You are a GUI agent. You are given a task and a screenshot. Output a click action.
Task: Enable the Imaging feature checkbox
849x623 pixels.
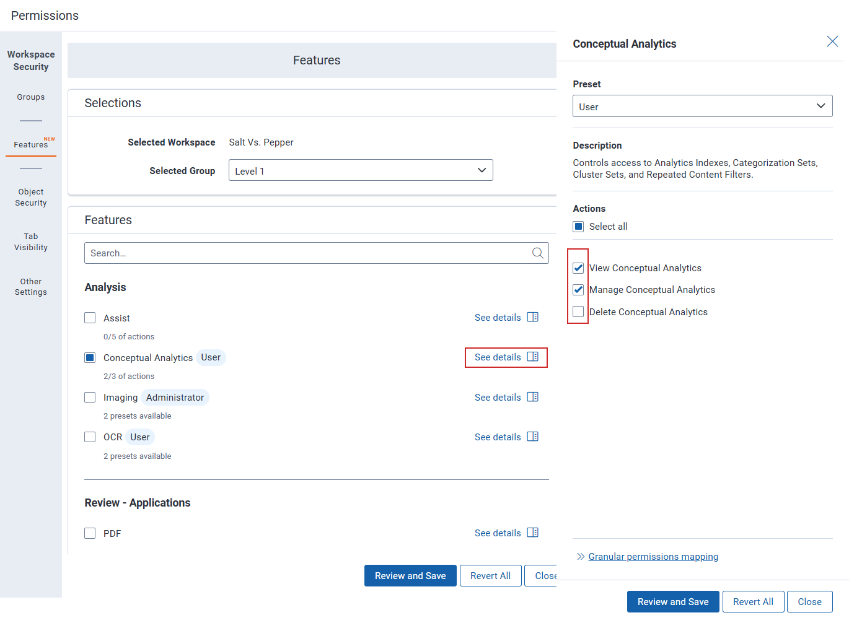click(90, 397)
